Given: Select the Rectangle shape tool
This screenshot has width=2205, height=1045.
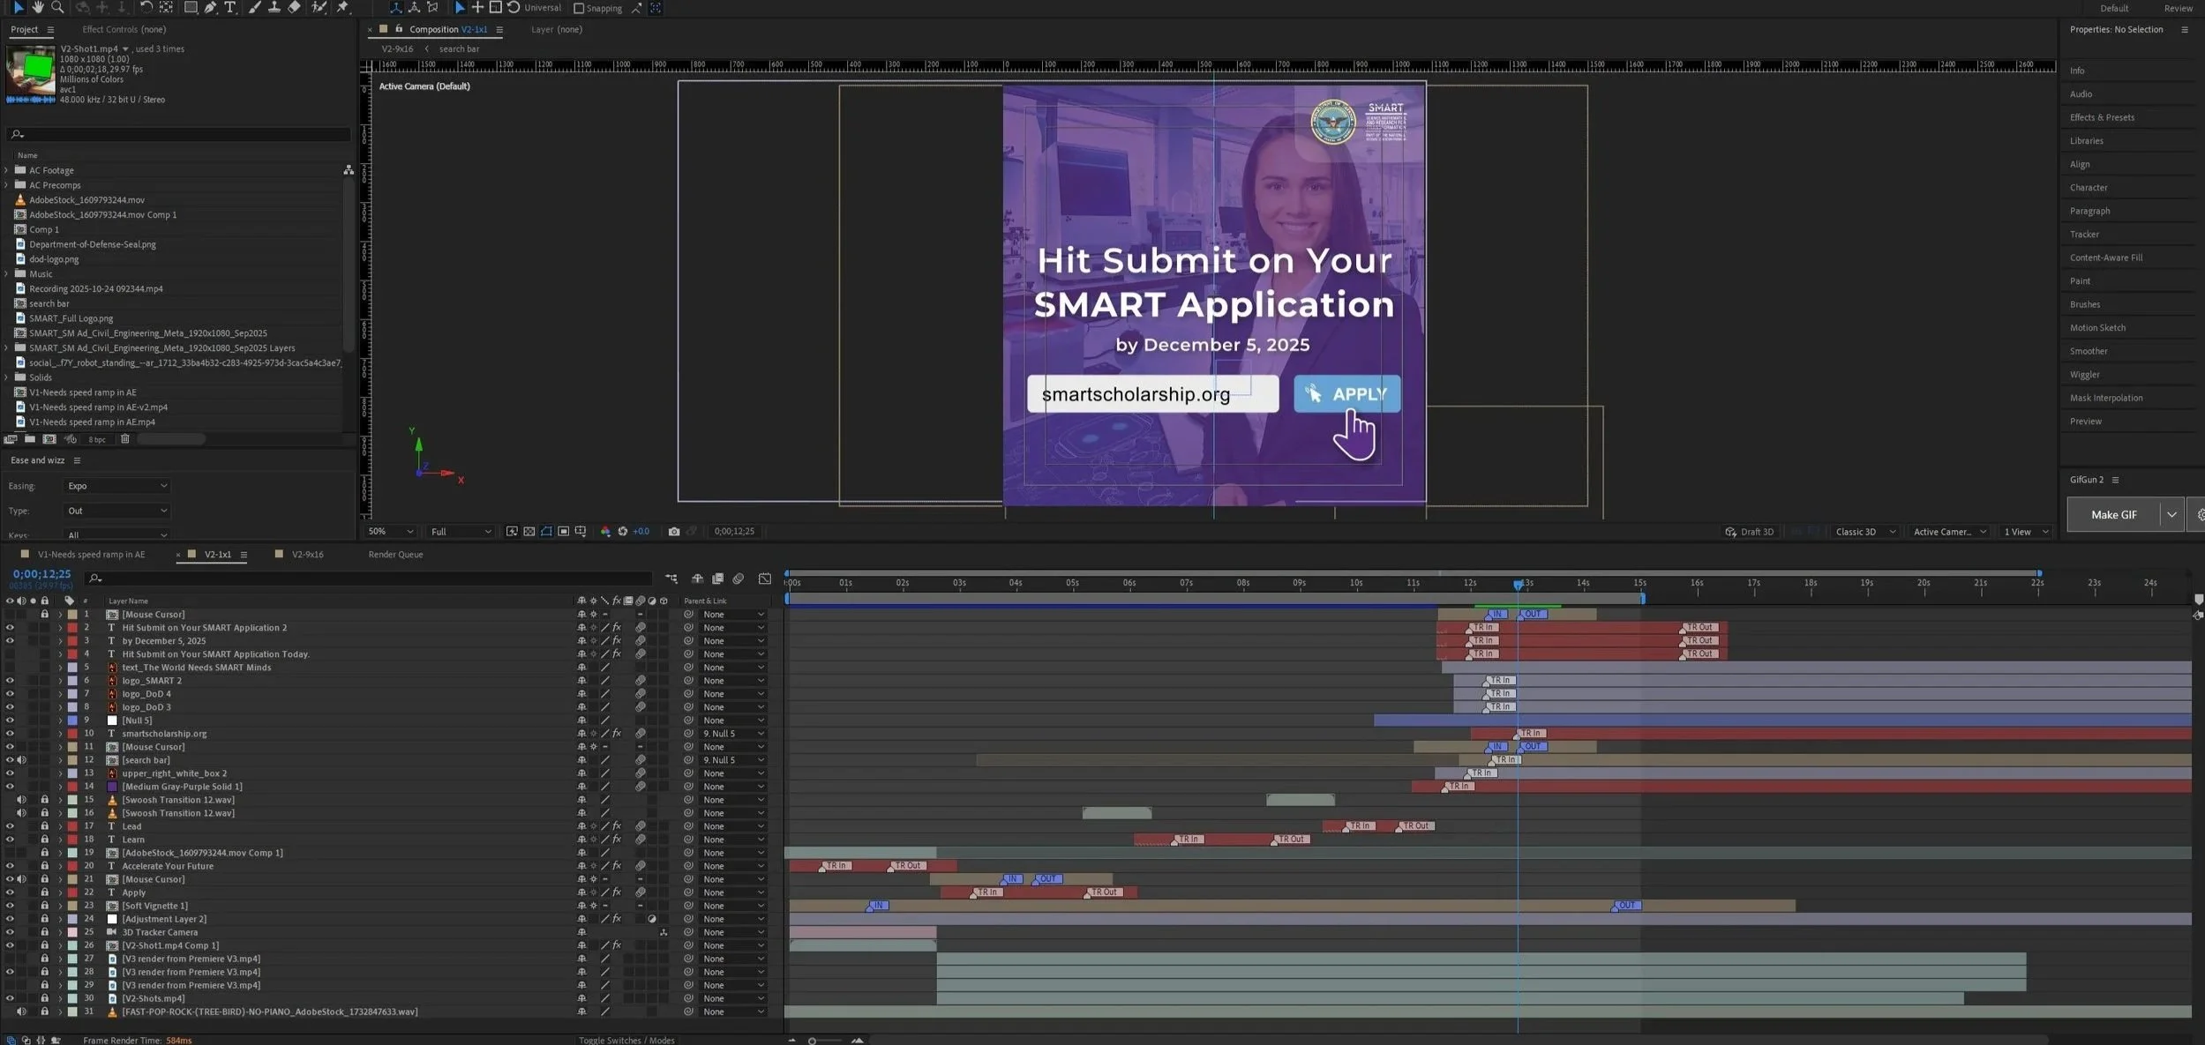Looking at the screenshot, I should (x=190, y=7).
